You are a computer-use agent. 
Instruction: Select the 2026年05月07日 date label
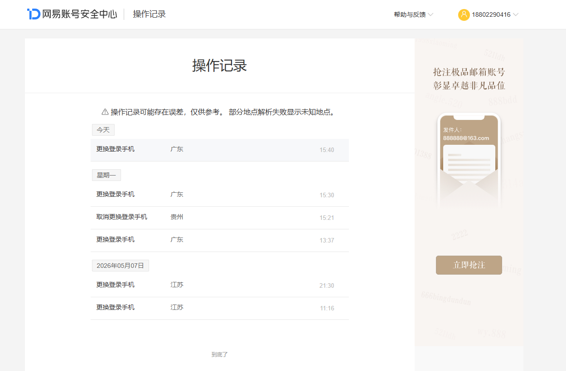click(x=121, y=266)
